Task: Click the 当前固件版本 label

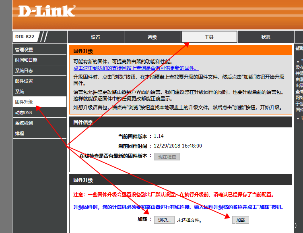Action: click(133, 136)
